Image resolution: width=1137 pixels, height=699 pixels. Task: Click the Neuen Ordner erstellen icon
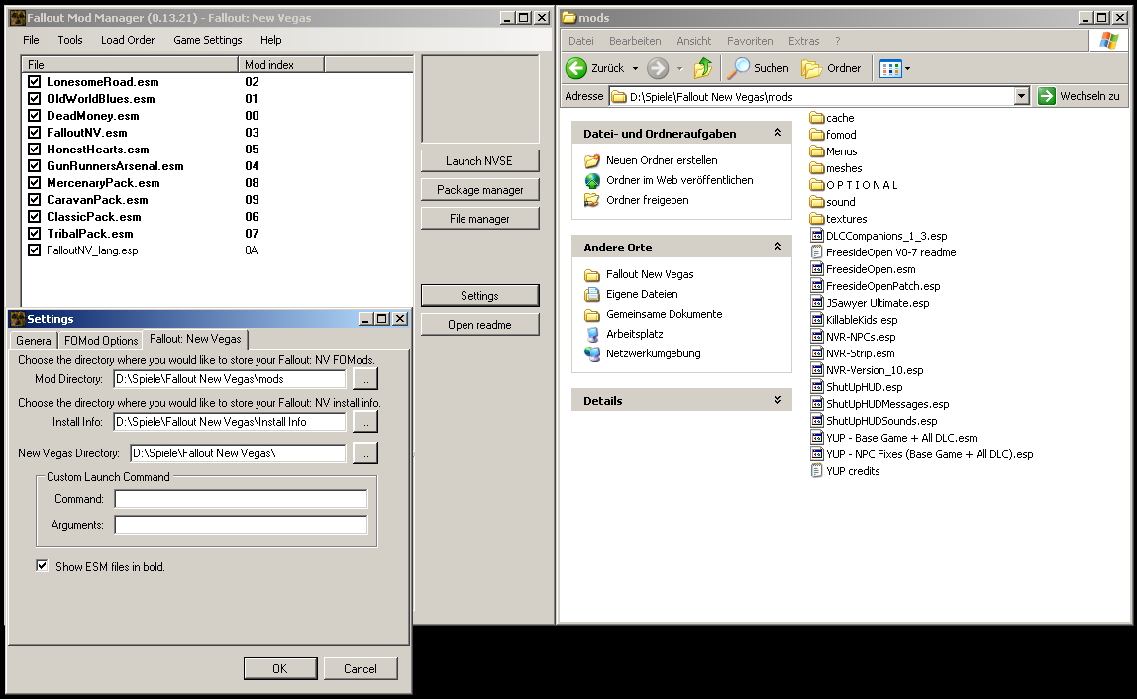pyautogui.click(x=592, y=160)
